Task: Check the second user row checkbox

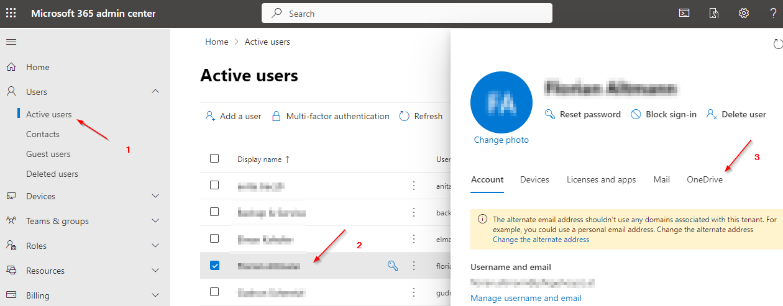Action: [214, 212]
